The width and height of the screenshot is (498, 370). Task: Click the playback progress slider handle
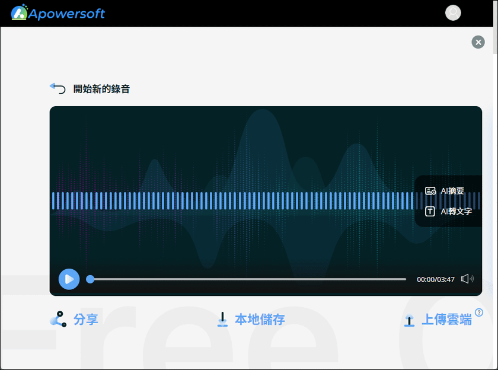coord(90,279)
